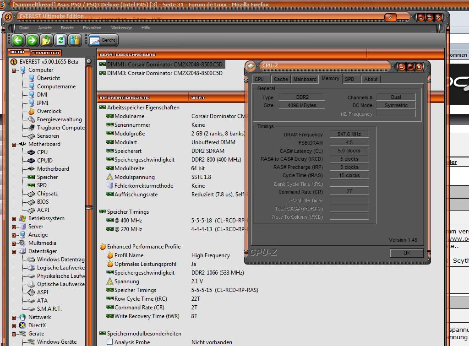Open the Datei menu
469x346 pixels.
pos(24,28)
